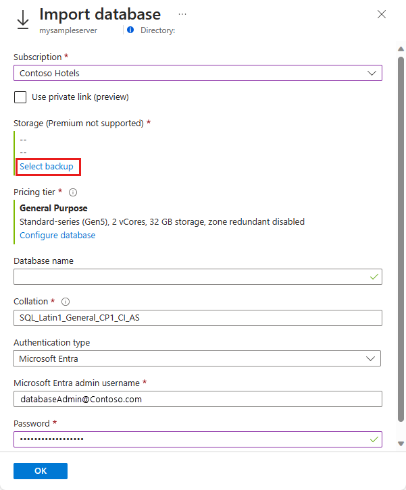
Task: Open the Authentication type dropdown
Action: 197,358
